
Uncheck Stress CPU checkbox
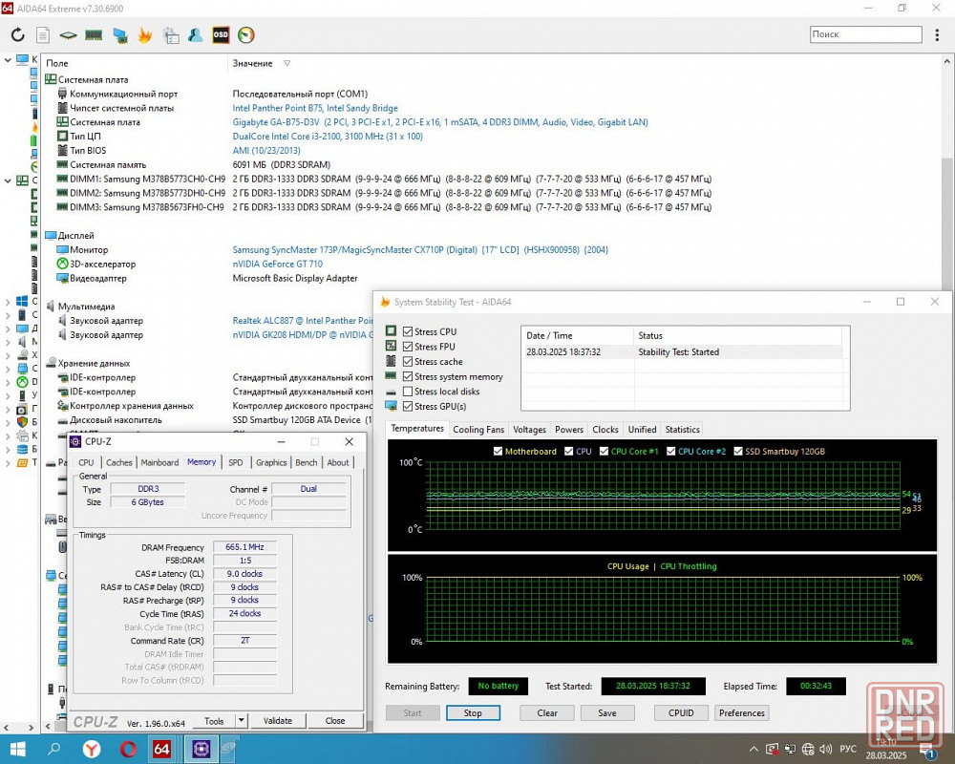pyautogui.click(x=408, y=331)
